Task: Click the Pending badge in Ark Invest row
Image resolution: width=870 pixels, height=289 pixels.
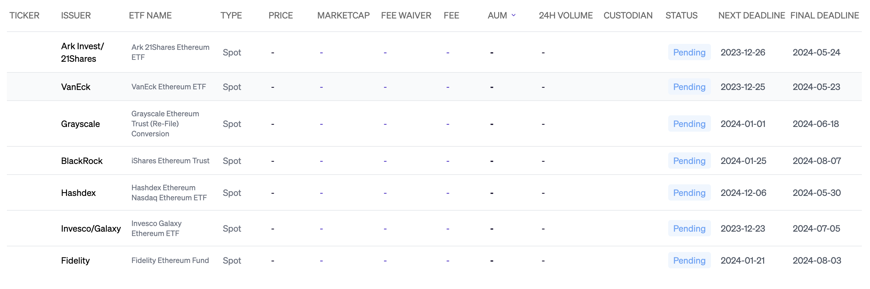Action: point(689,52)
